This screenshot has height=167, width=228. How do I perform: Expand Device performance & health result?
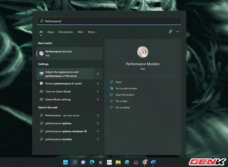click(x=98, y=83)
